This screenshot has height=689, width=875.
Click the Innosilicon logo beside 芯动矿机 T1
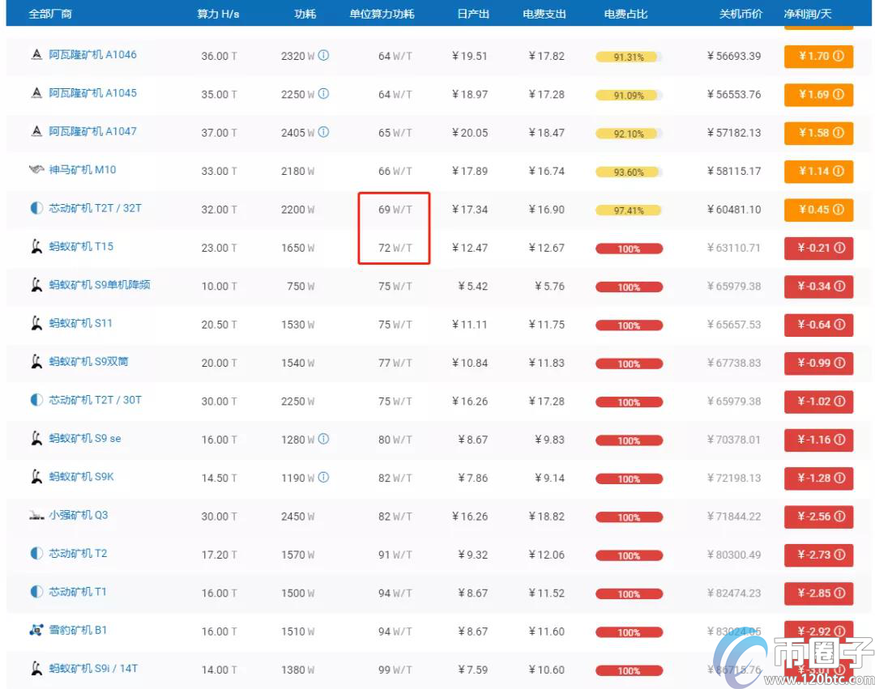[x=36, y=592]
